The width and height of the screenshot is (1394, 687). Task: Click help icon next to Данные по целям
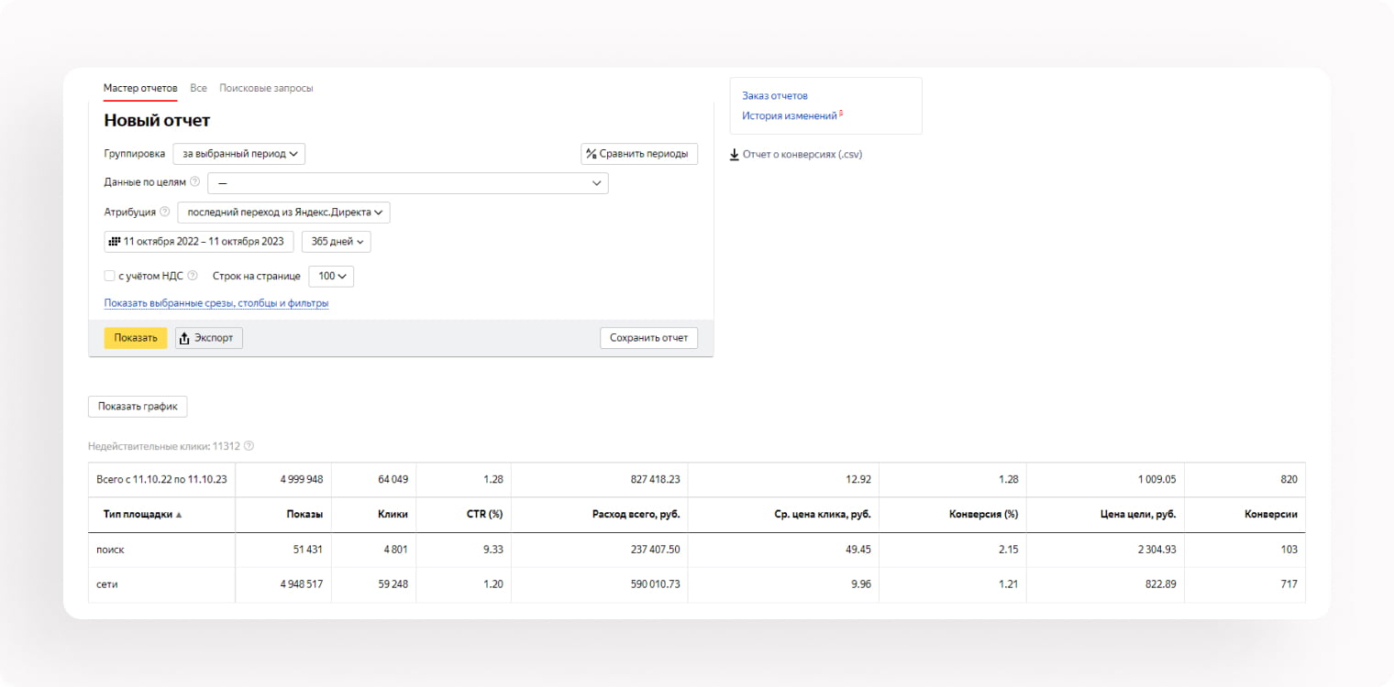(194, 182)
